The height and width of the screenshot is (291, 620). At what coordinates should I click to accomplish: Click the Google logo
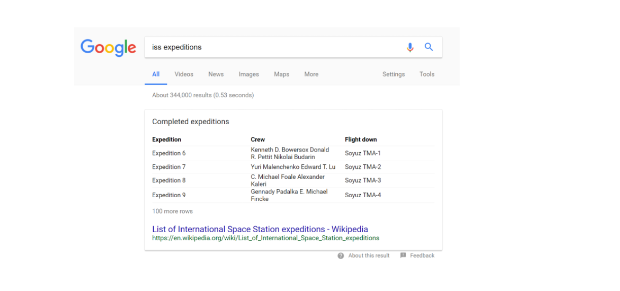click(x=108, y=48)
